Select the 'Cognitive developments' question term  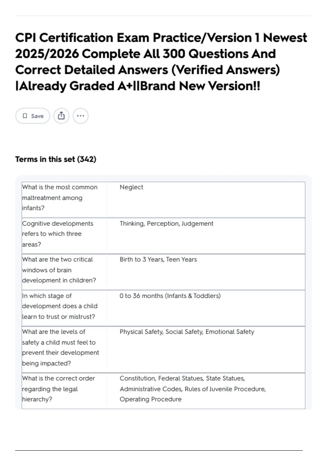(x=58, y=234)
